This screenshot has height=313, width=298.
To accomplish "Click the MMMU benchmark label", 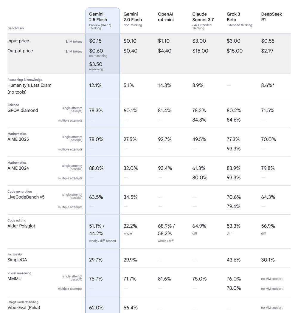I will pyautogui.click(x=14, y=279).
